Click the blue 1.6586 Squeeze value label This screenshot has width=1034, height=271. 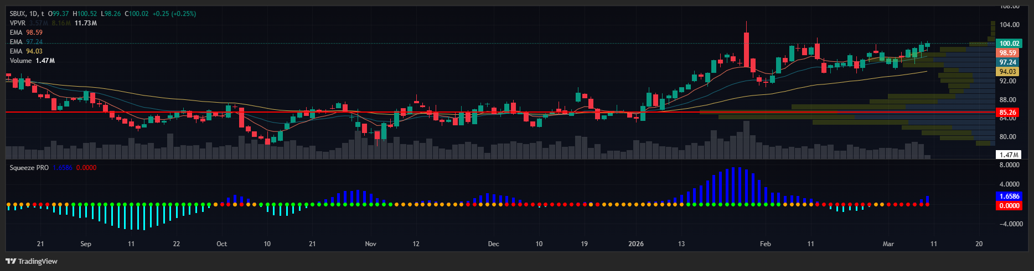1009,196
